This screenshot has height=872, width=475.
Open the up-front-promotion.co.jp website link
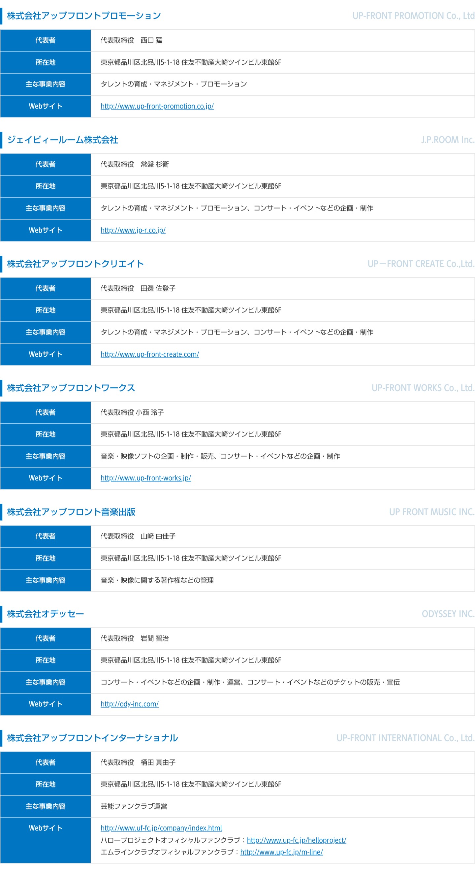[157, 106]
